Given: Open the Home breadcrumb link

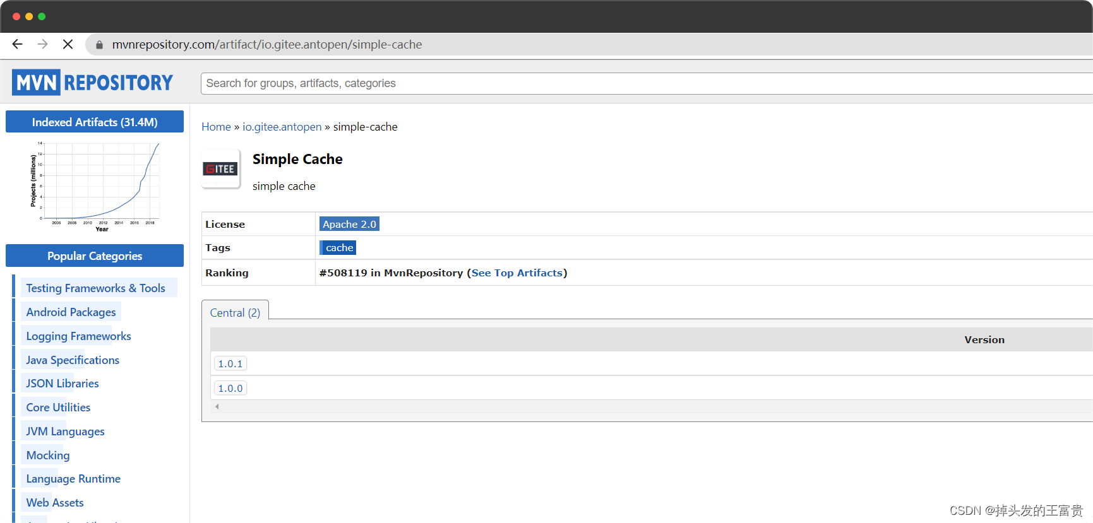Looking at the screenshot, I should (x=216, y=127).
